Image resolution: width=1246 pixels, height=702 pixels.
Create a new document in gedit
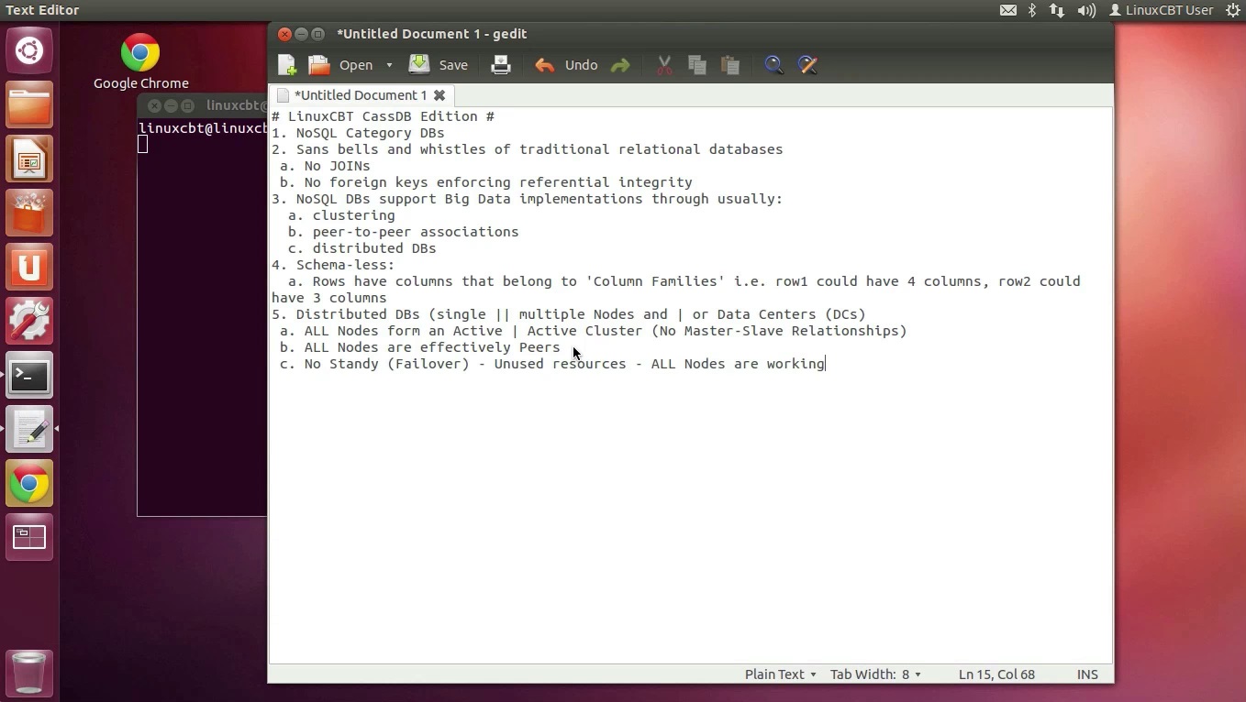287,65
